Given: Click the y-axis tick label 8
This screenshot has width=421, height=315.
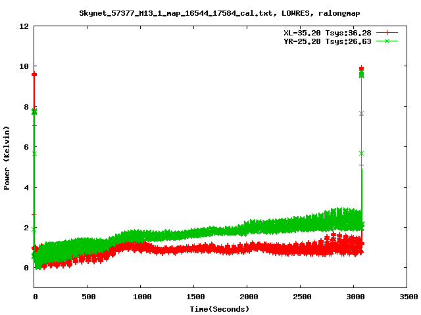Looking at the screenshot, I should click(26, 107).
